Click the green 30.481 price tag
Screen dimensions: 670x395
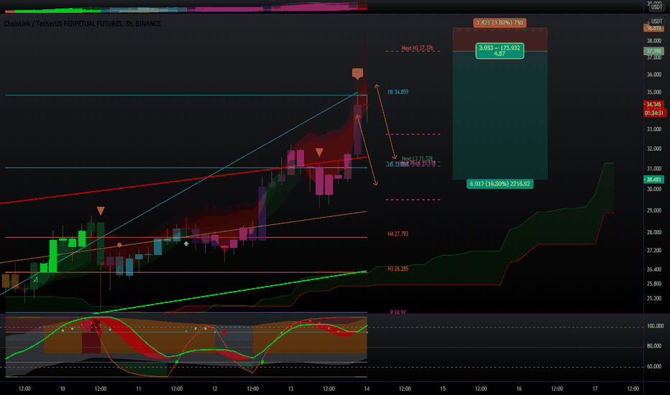pos(653,180)
